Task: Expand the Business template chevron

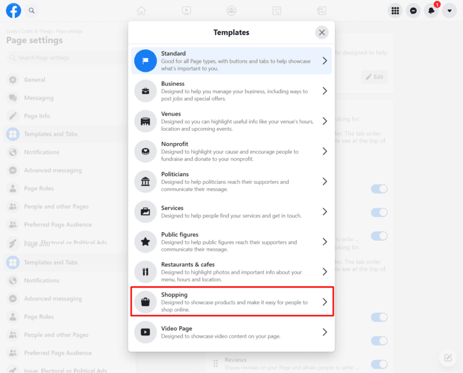Action: [x=325, y=91]
